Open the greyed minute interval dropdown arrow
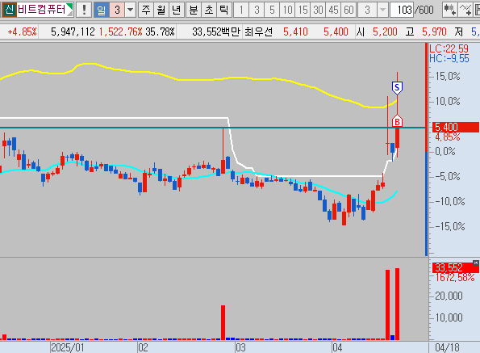This screenshot has height=353, width=480. tap(382, 10)
